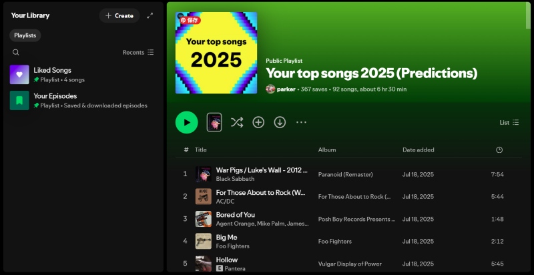Open the album link in the AC/DC row
534x275 pixels.
354,197
